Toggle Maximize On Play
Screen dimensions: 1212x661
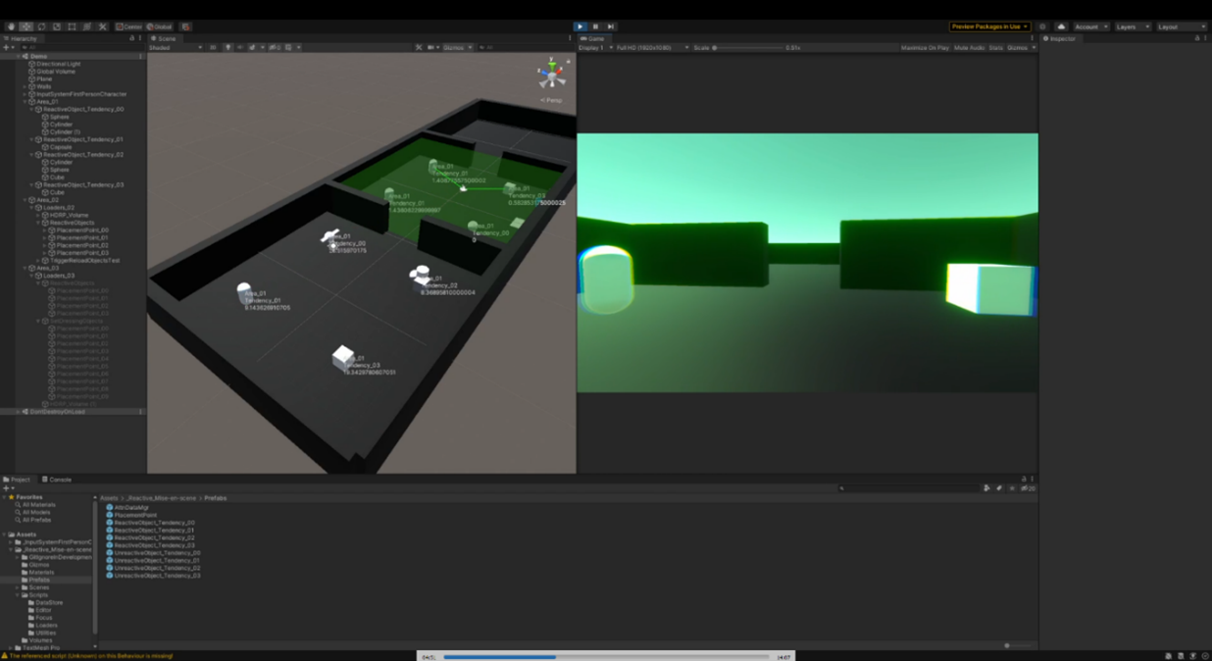coord(925,47)
